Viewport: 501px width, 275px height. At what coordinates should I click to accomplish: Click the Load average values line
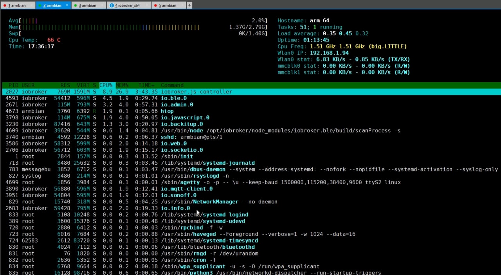click(323, 33)
